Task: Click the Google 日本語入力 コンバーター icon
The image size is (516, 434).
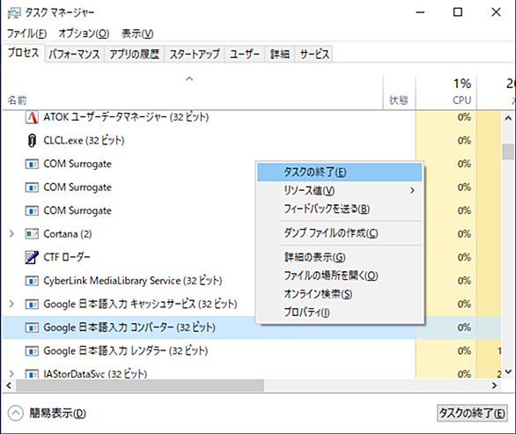Action: 32,327
